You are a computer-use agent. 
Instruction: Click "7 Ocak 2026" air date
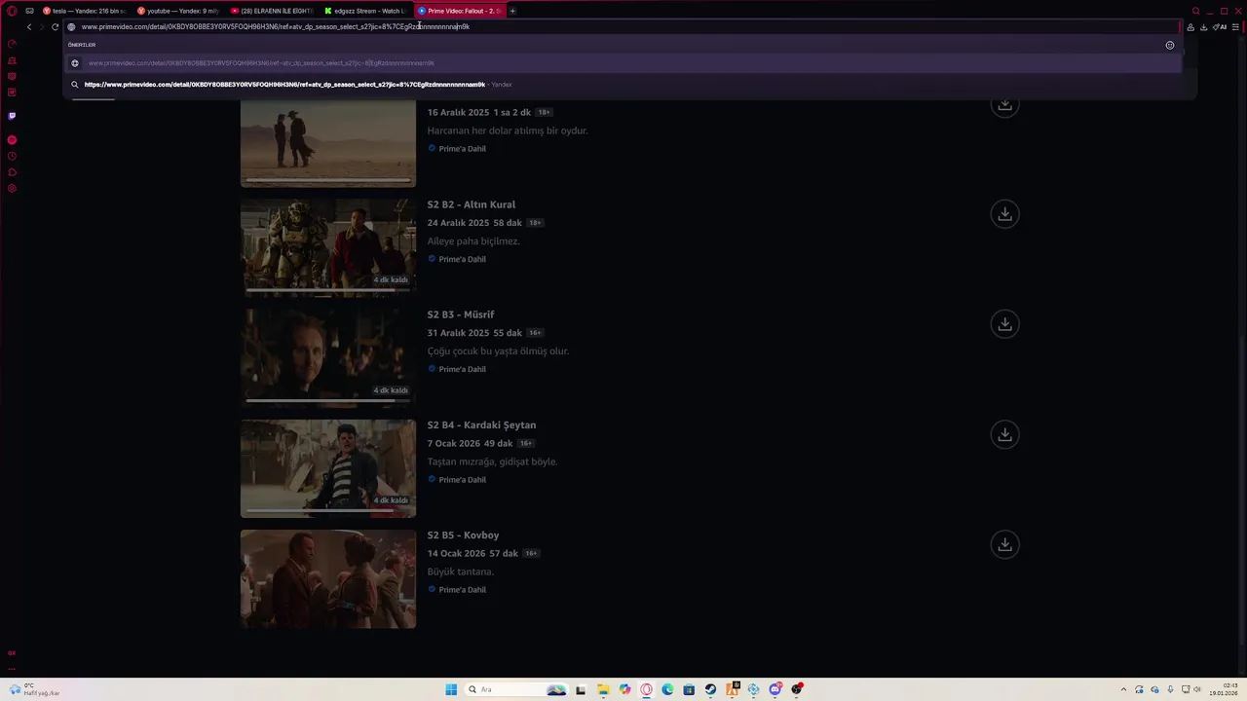point(454,443)
